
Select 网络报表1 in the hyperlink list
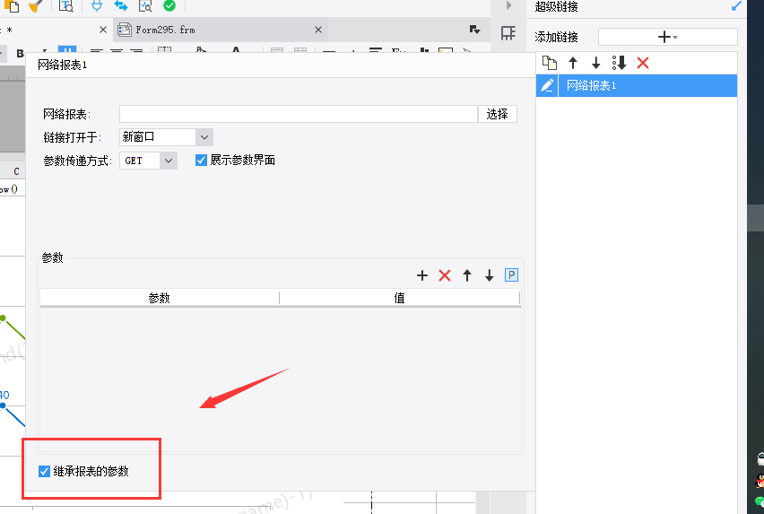tap(647, 86)
